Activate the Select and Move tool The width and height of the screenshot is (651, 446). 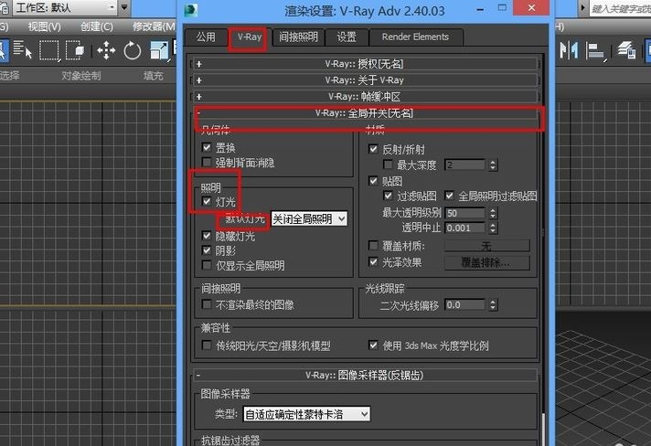106,50
